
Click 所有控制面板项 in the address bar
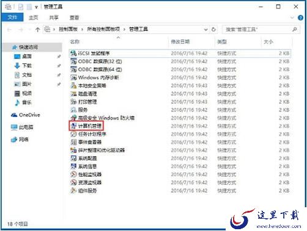click(x=103, y=29)
